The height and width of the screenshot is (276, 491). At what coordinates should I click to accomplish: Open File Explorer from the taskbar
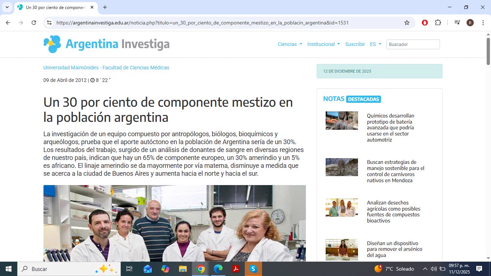pyautogui.click(x=183, y=269)
